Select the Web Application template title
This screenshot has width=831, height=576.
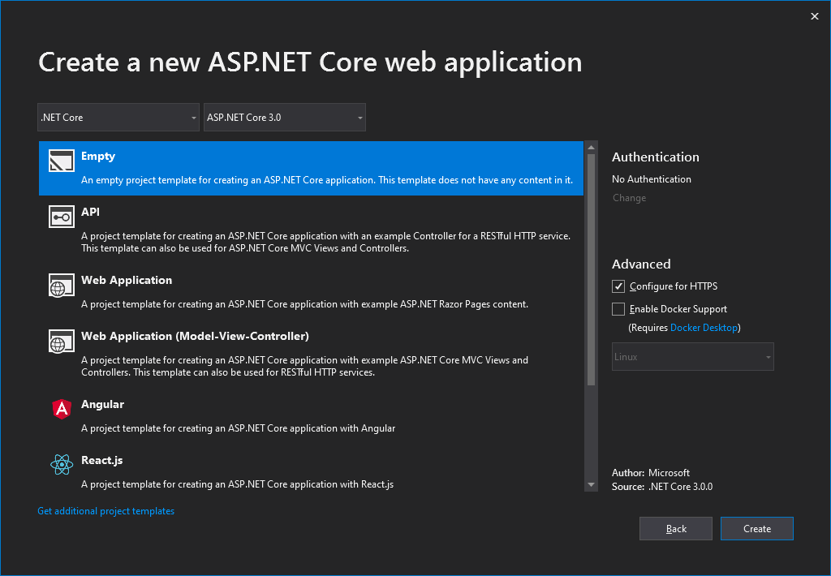[127, 281]
